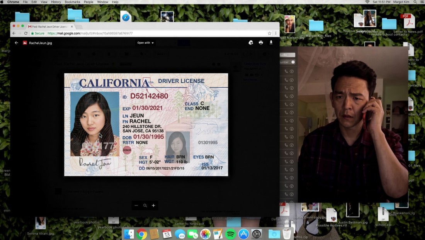Open the Apple menu
Image resolution: width=425 pixels, height=240 pixels.
pos(2,2)
